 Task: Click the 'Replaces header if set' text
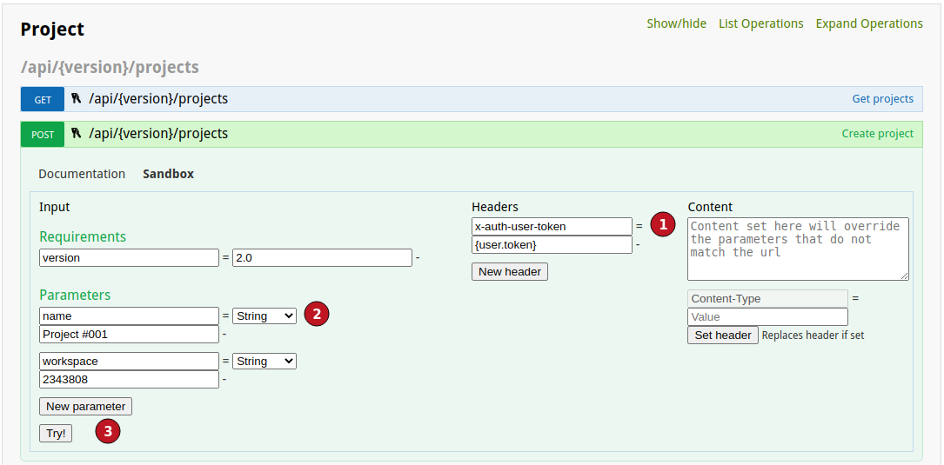click(x=813, y=335)
